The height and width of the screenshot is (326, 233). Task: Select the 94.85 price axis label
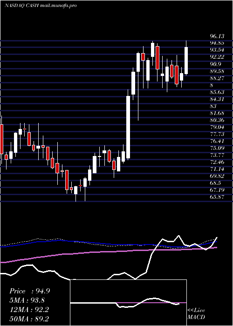(x=217, y=43)
